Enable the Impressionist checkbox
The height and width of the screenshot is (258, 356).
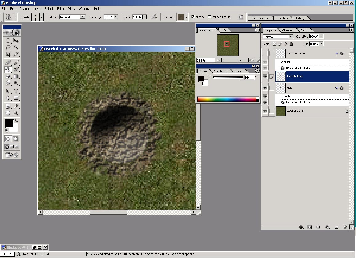coord(210,17)
